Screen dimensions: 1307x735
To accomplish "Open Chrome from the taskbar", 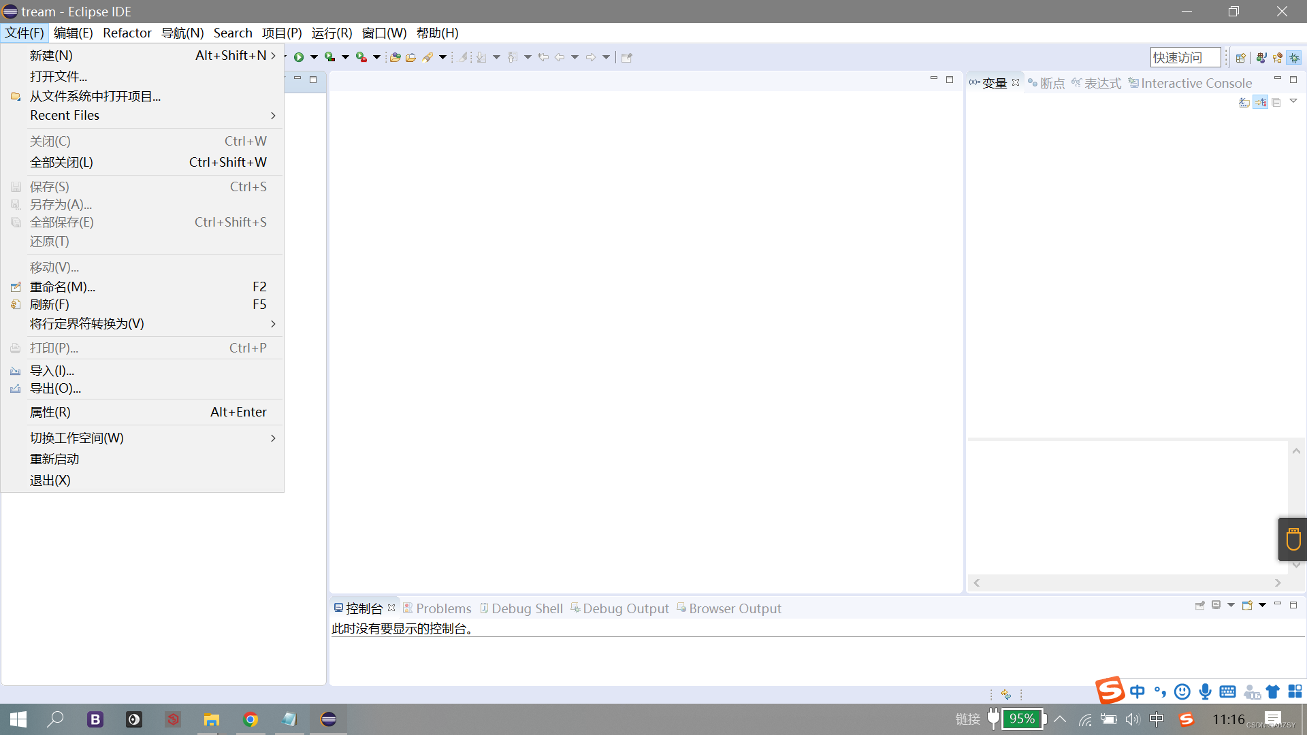I will coord(251,719).
